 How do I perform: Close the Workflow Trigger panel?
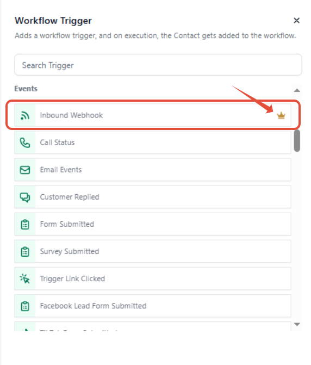click(296, 21)
